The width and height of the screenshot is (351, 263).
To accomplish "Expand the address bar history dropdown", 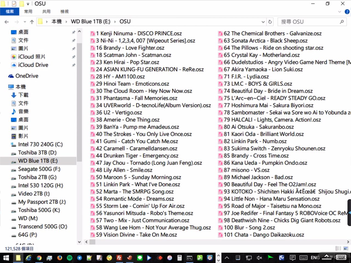I will [x=263, y=22].
